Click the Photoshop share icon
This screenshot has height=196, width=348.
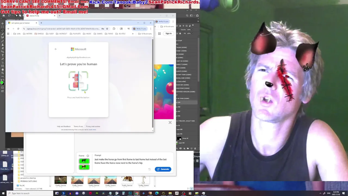click(197, 16)
